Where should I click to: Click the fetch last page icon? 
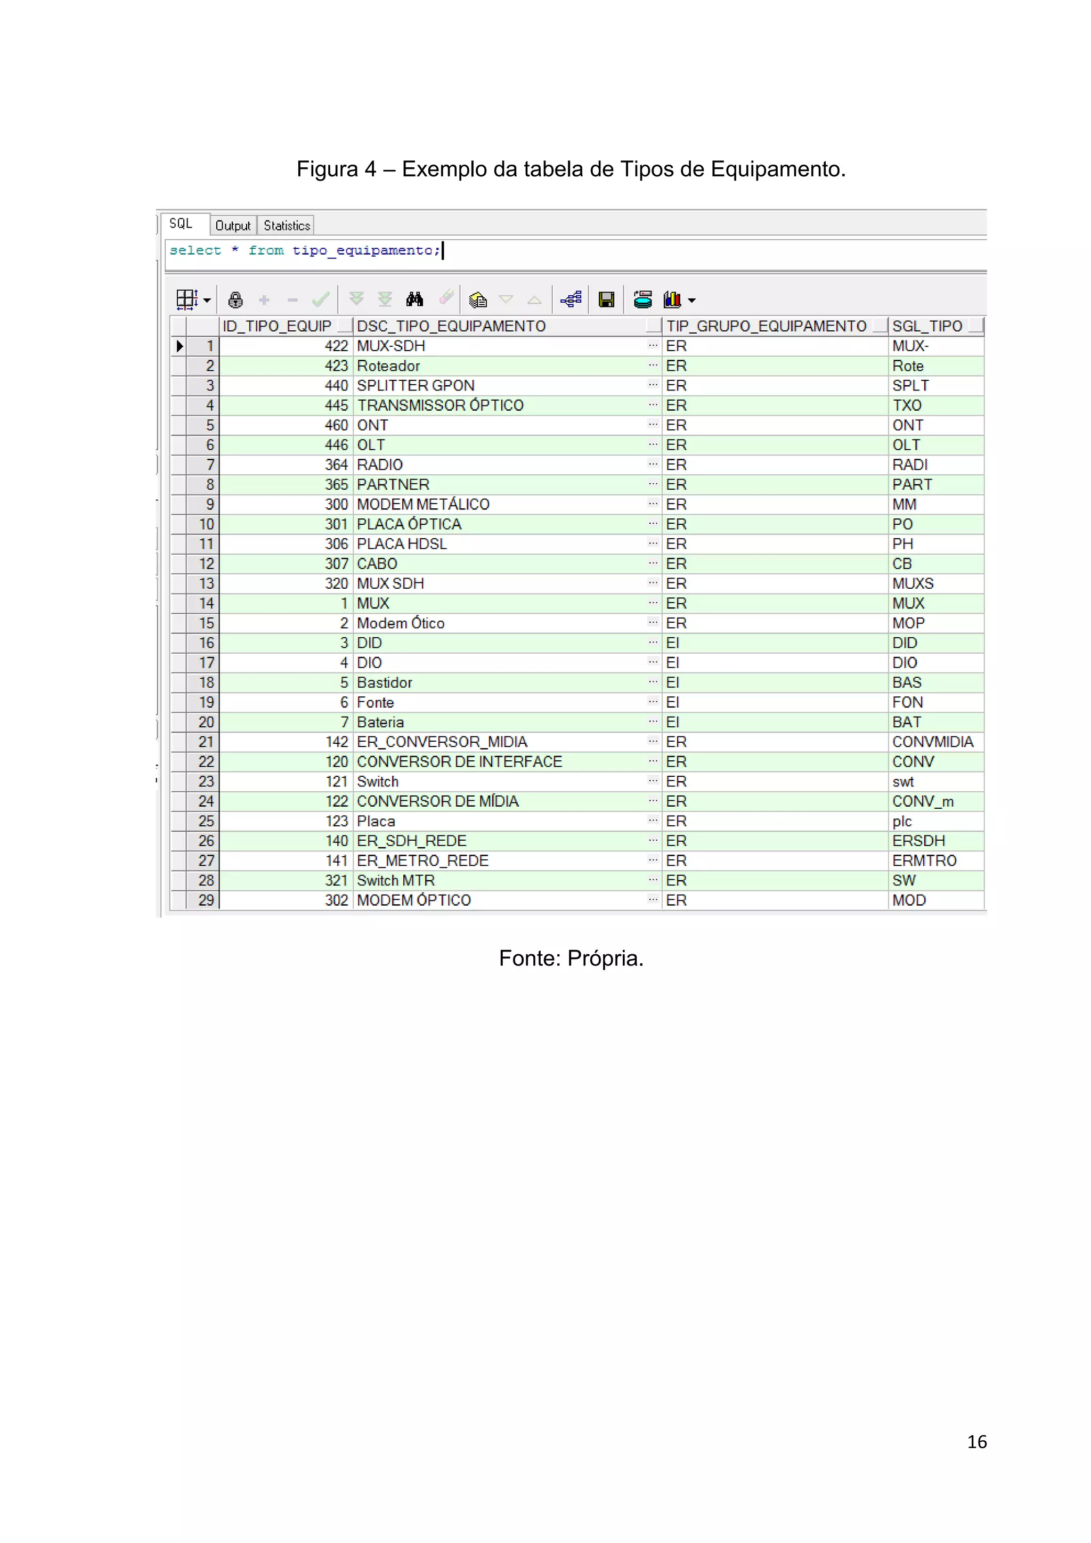pos(385,299)
